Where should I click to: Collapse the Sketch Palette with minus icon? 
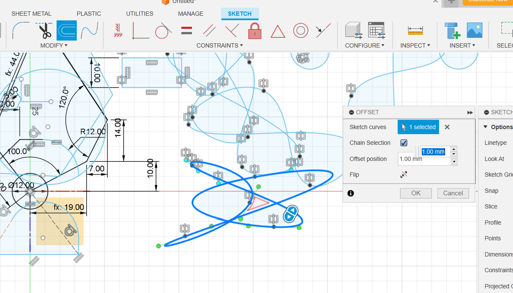pyautogui.click(x=486, y=113)
